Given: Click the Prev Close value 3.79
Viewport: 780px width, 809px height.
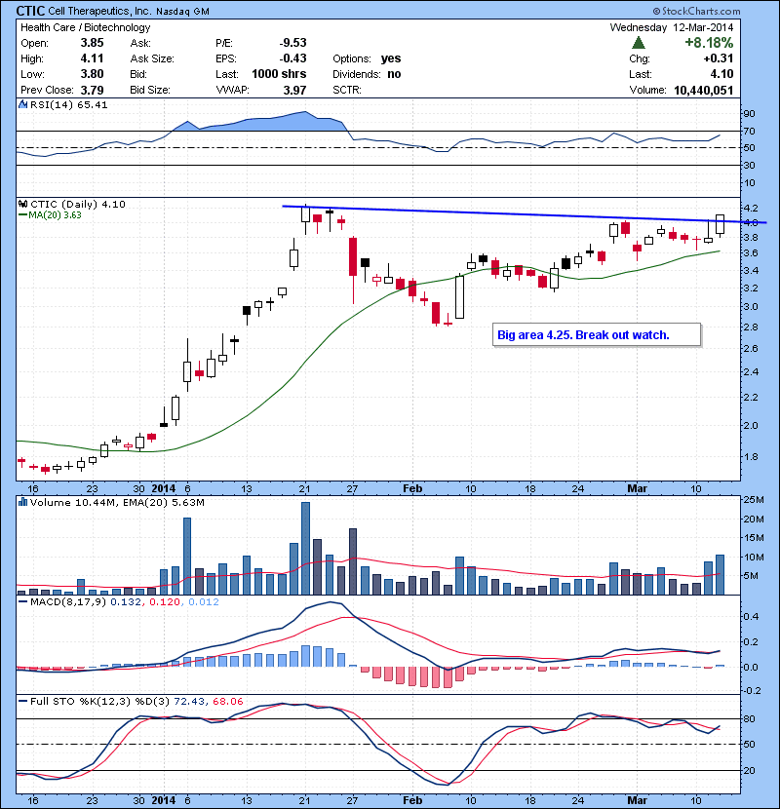Looking at the screenshot, I should tap(92, 90).
